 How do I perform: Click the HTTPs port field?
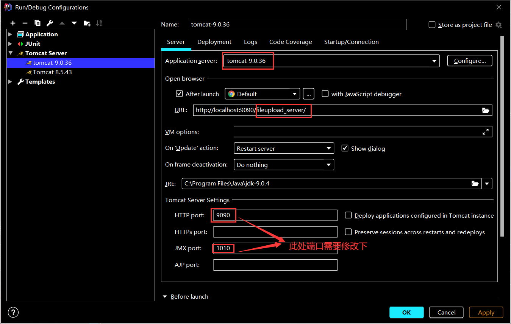coord(275,232)
